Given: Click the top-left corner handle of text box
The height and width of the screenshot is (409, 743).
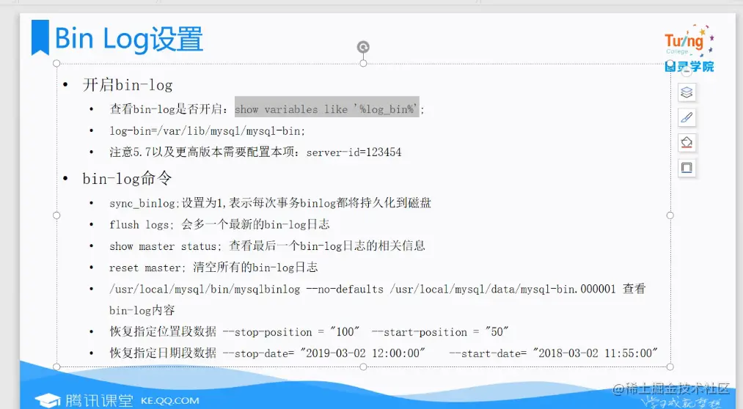Looking at the screenshot, I should tap(56, 64).
